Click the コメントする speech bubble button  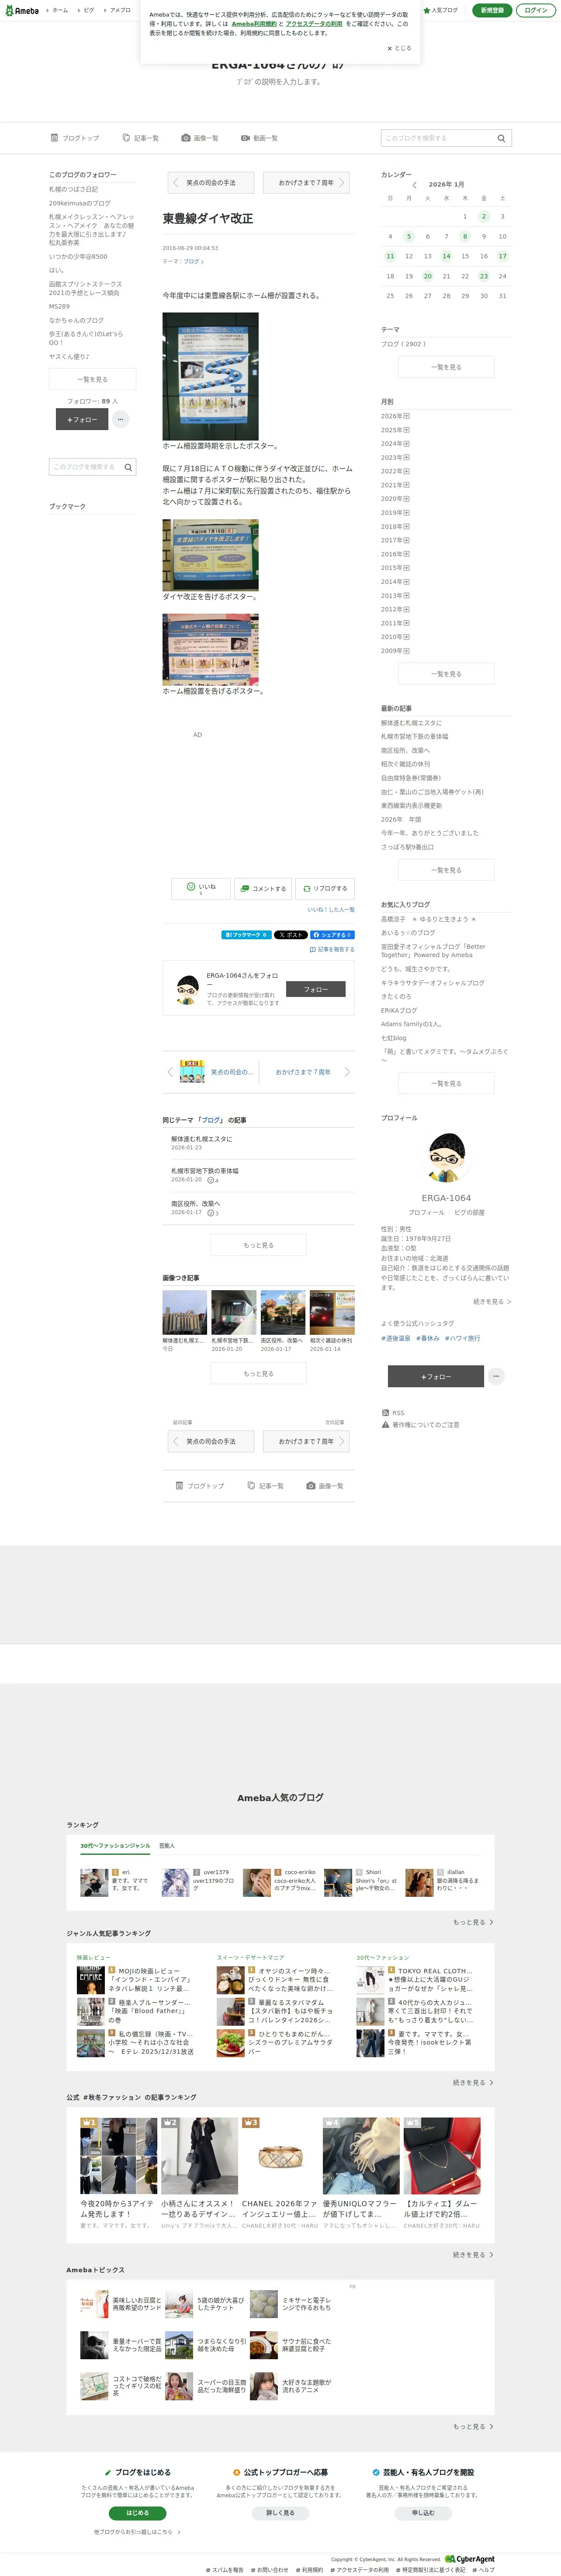263,888
